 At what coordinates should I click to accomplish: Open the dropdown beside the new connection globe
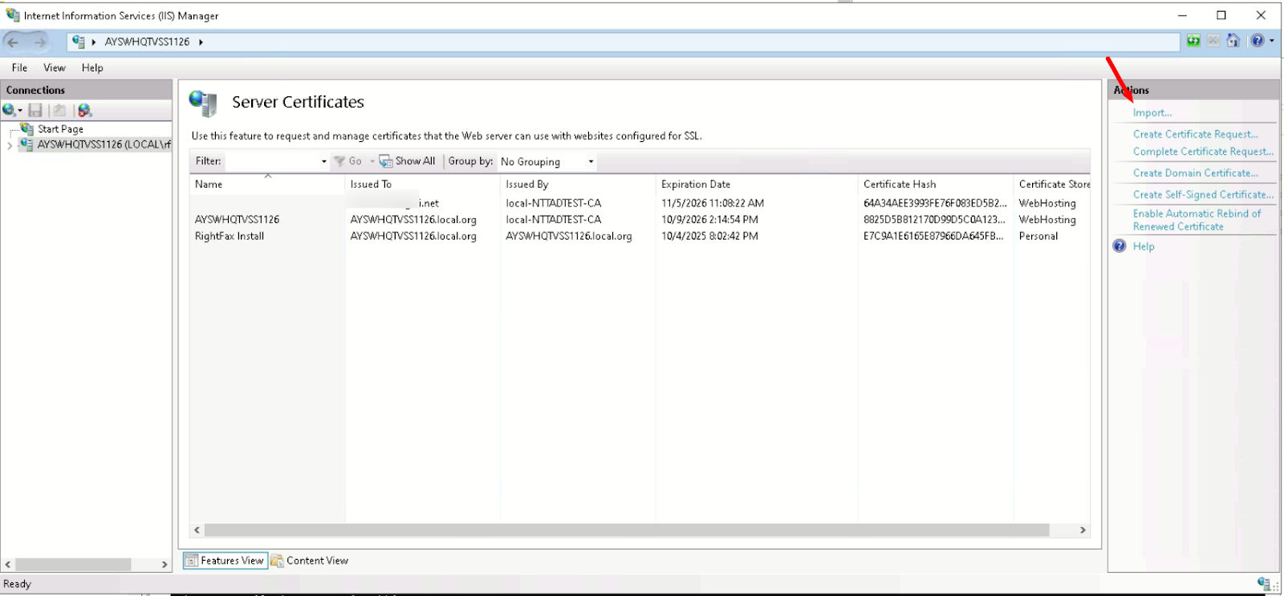pos(20,111)
